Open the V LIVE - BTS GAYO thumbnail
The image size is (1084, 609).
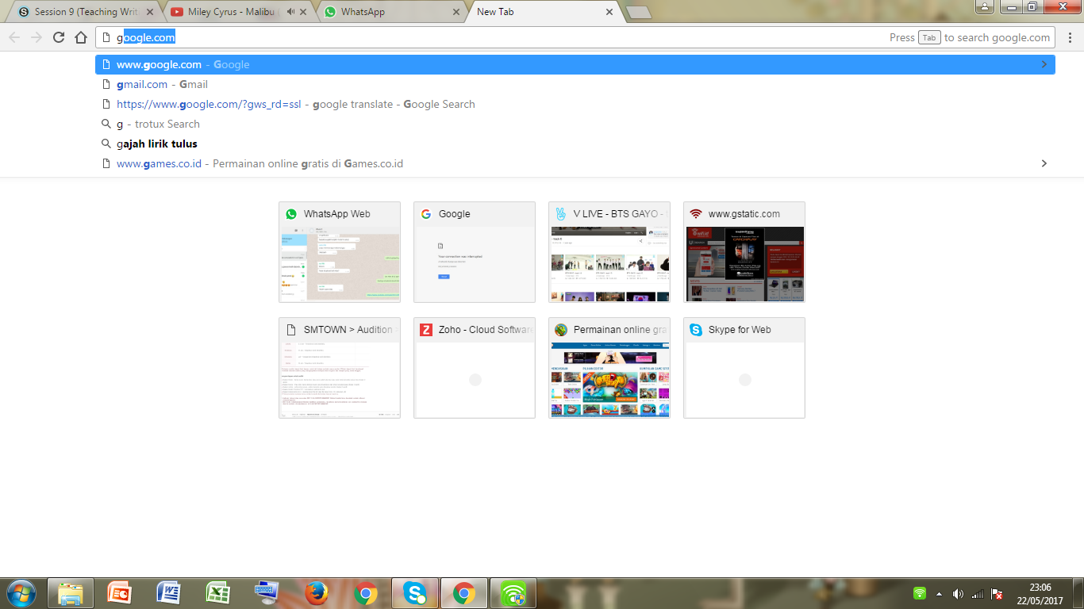tap(609, 252)
